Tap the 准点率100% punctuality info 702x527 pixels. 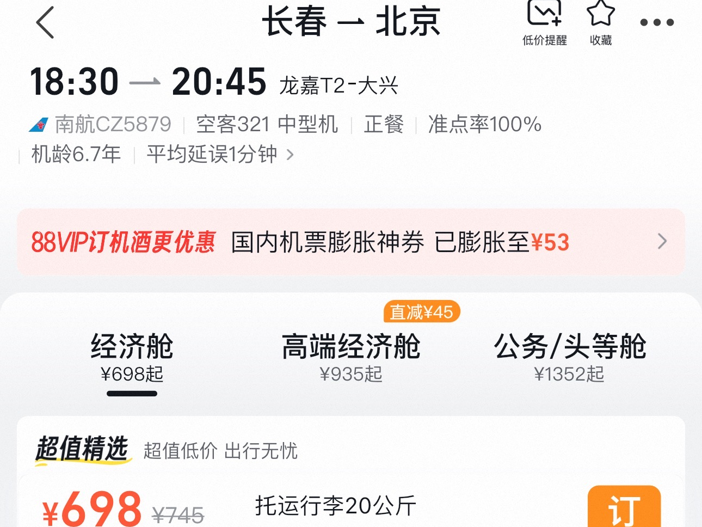pyautogui.click(x=484, y=125)
